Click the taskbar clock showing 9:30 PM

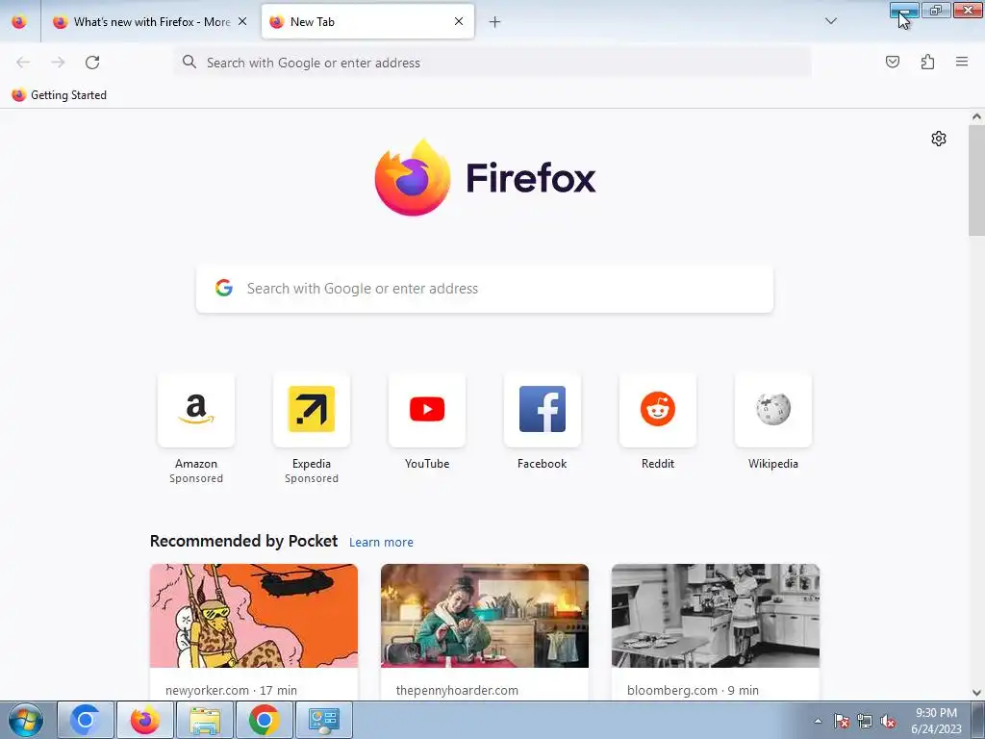[936, 721]
